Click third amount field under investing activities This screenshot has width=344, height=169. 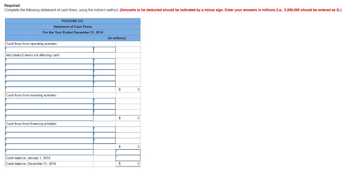(x=104, y=112)
